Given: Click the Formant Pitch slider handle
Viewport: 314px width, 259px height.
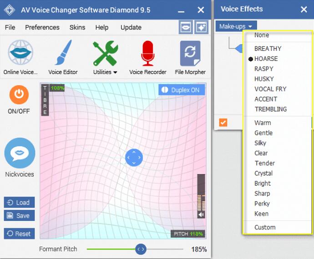Looking at the screenshot, I should tap(141, 249).
